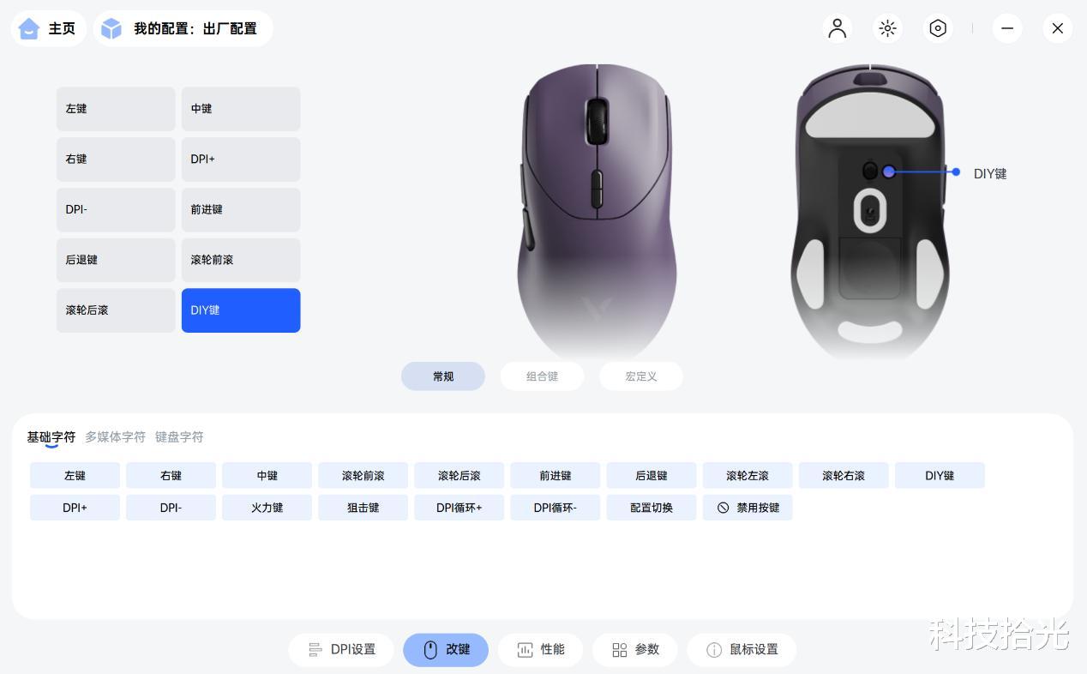Open the 参数 tab
Image resolution: width=1087 pixels, height=674 pixels.
635,650
